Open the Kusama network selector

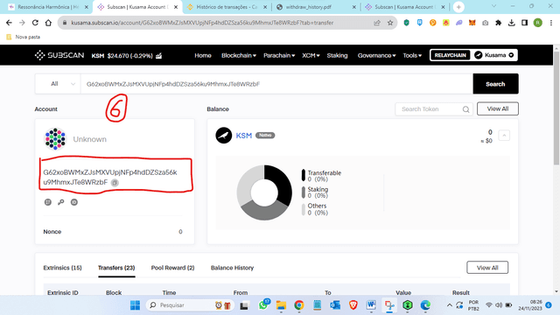coord(493,55)
